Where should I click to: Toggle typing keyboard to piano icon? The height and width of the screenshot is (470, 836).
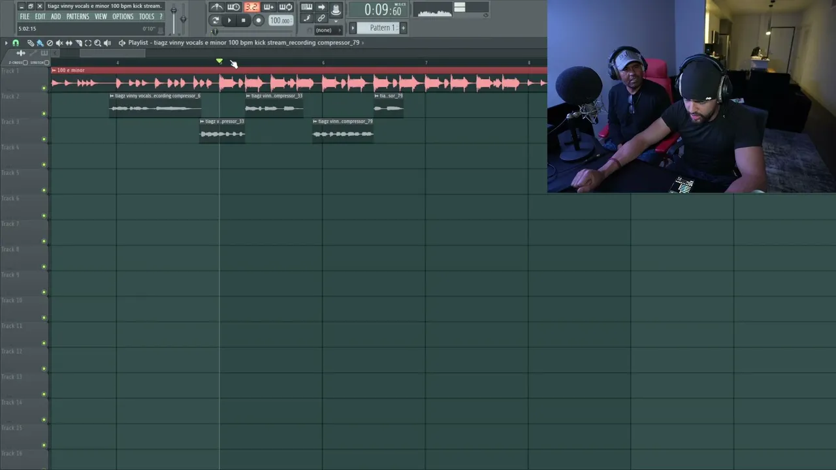coord(306,7)
